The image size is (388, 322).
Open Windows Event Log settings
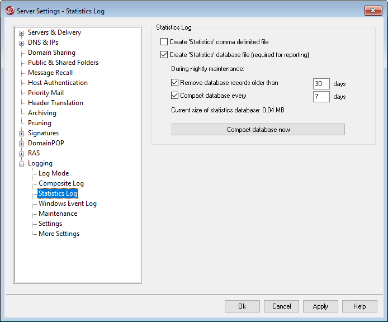(67, 203)
